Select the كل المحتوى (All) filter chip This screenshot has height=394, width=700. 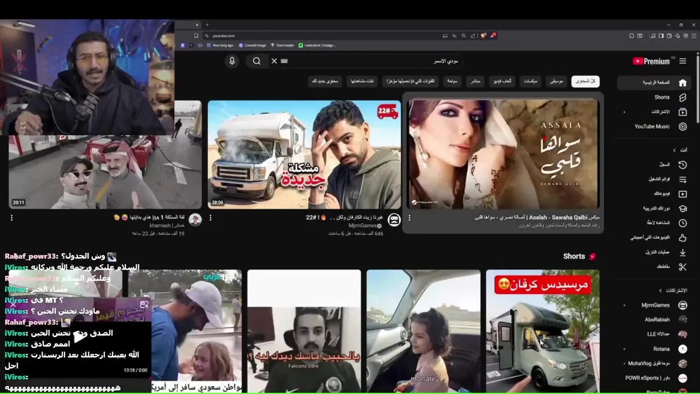pos(585,81)
